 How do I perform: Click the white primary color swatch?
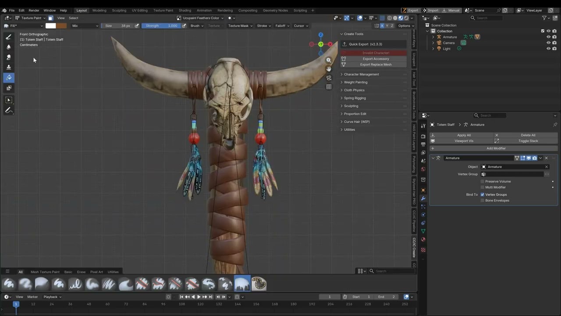click(x=51, y=26)
